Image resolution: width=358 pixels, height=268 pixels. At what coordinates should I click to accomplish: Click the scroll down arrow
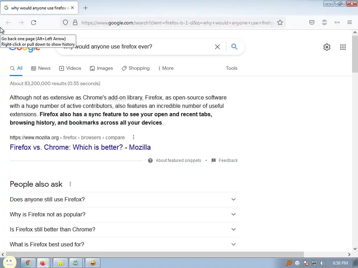[355, 249]
